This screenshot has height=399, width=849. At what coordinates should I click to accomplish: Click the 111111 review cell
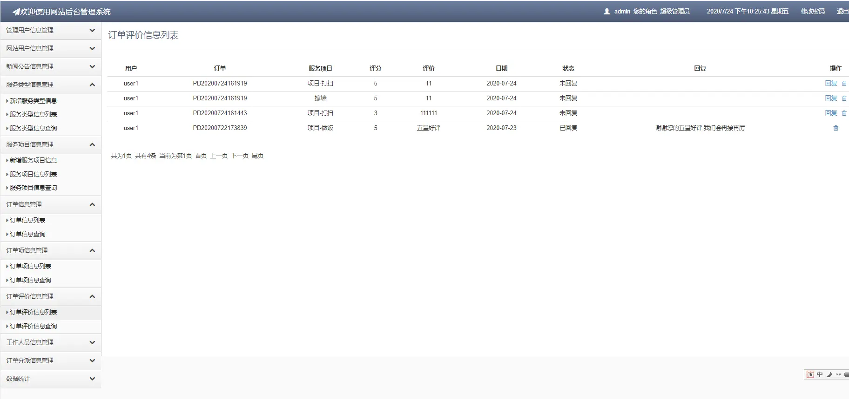pos(429,113)
